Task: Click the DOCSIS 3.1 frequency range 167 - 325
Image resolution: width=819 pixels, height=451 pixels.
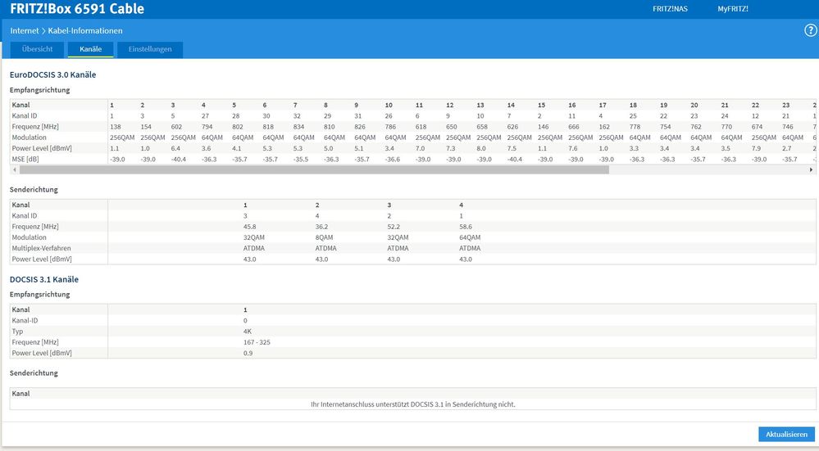Action: coord(257,343)
